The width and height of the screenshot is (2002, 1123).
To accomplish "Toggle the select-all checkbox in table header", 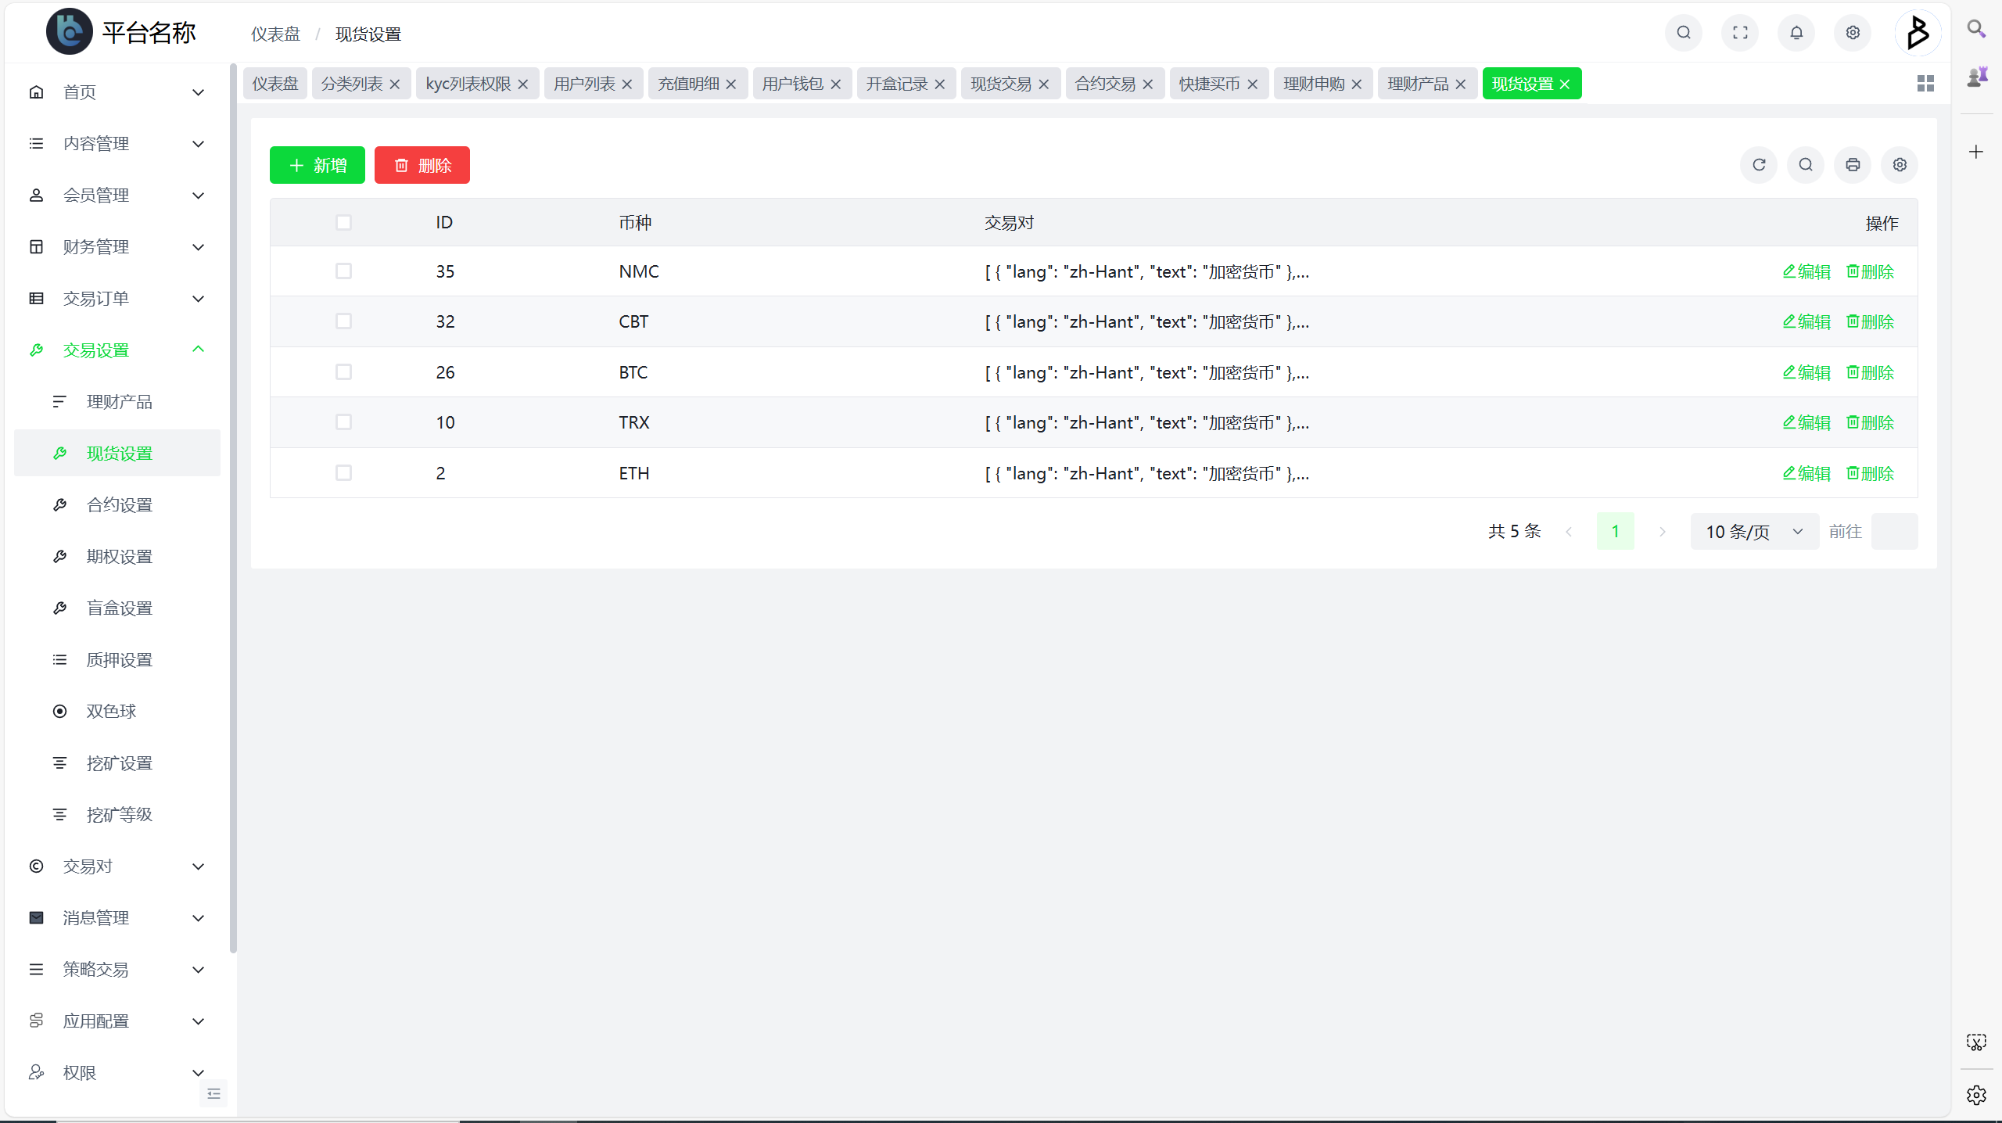I will tap(345, 223).
